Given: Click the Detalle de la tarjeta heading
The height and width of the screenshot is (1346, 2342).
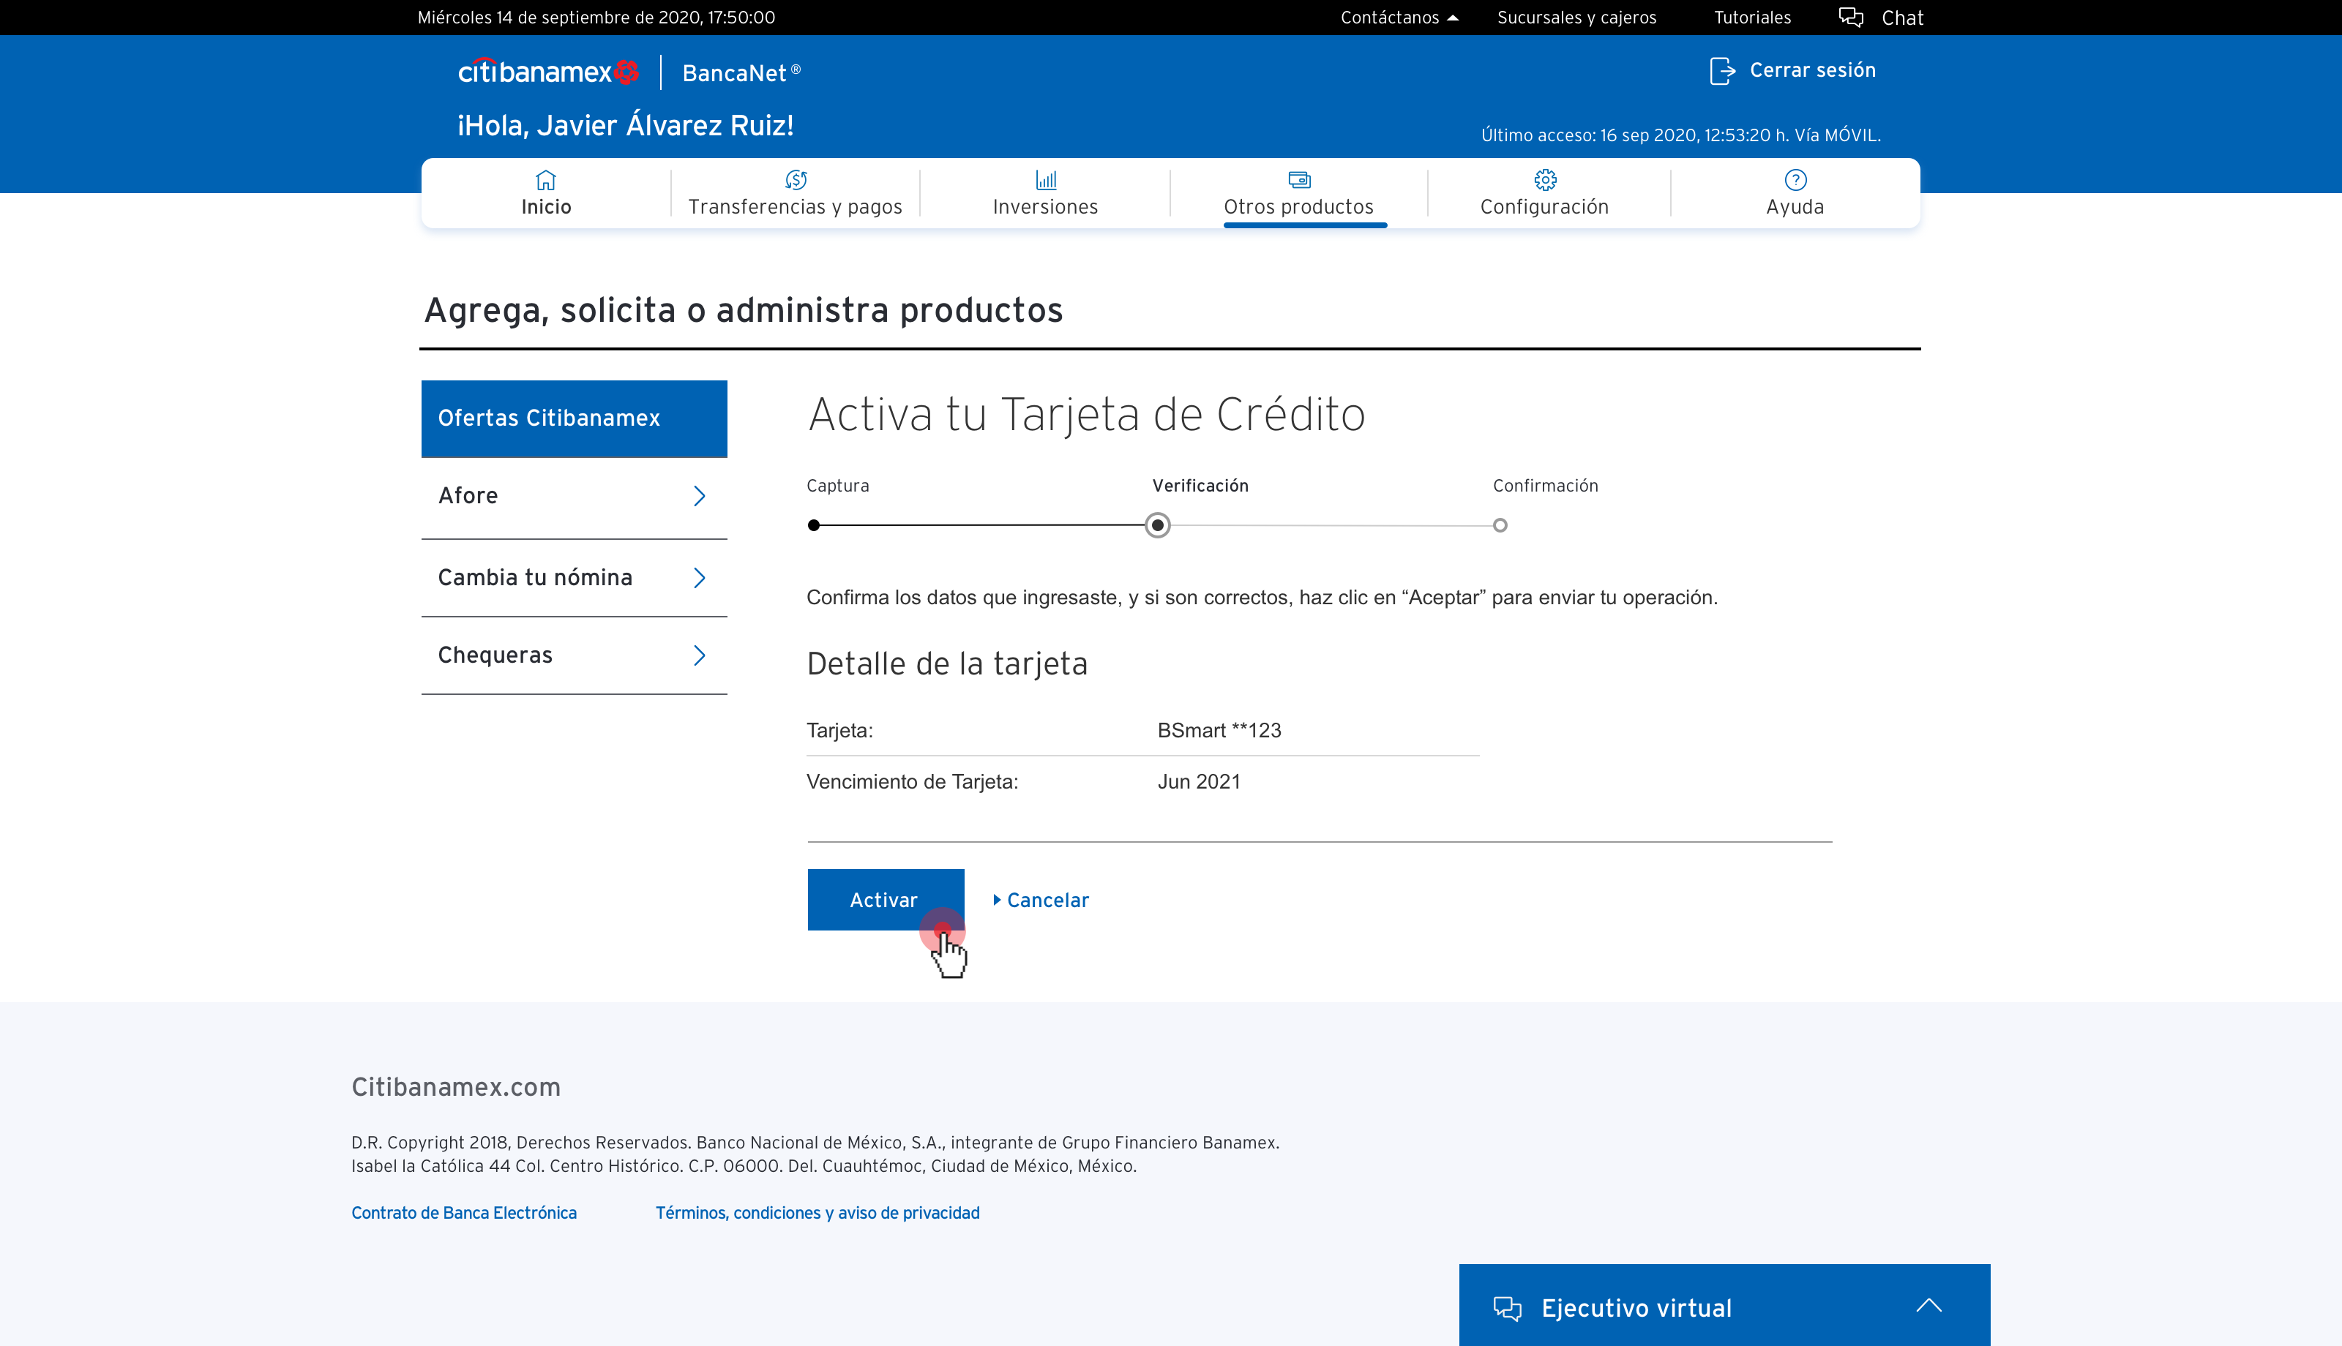Looking at the screenshot, I should click(x=946, y=663).
